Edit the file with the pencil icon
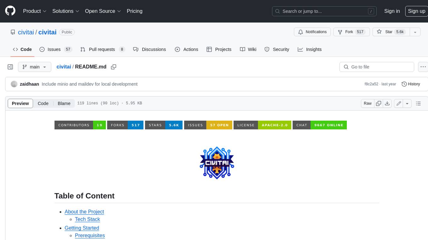This screenshot has width=428, height=240. point(399,103)
